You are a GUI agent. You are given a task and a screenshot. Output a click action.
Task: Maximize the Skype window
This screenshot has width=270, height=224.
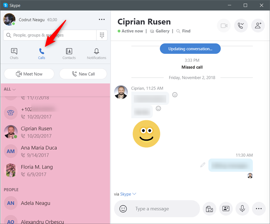245,5
